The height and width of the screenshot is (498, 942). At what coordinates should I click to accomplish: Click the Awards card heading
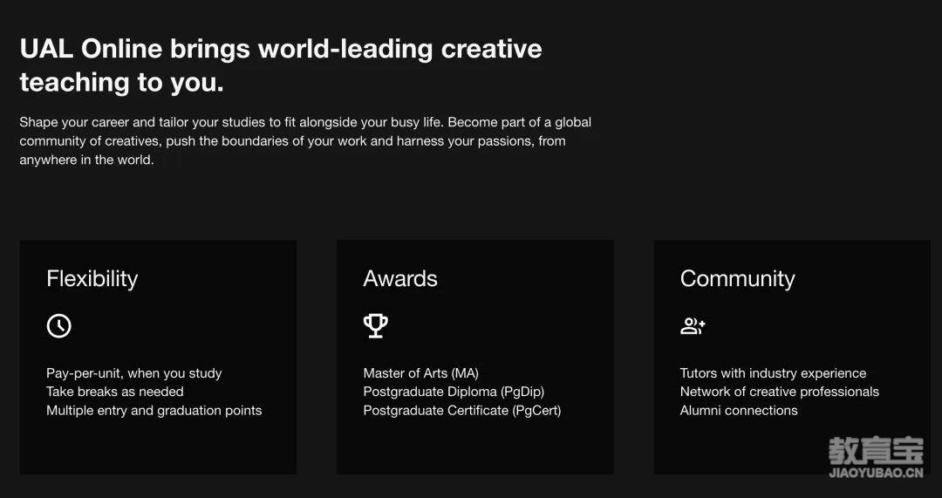point(400,279)
